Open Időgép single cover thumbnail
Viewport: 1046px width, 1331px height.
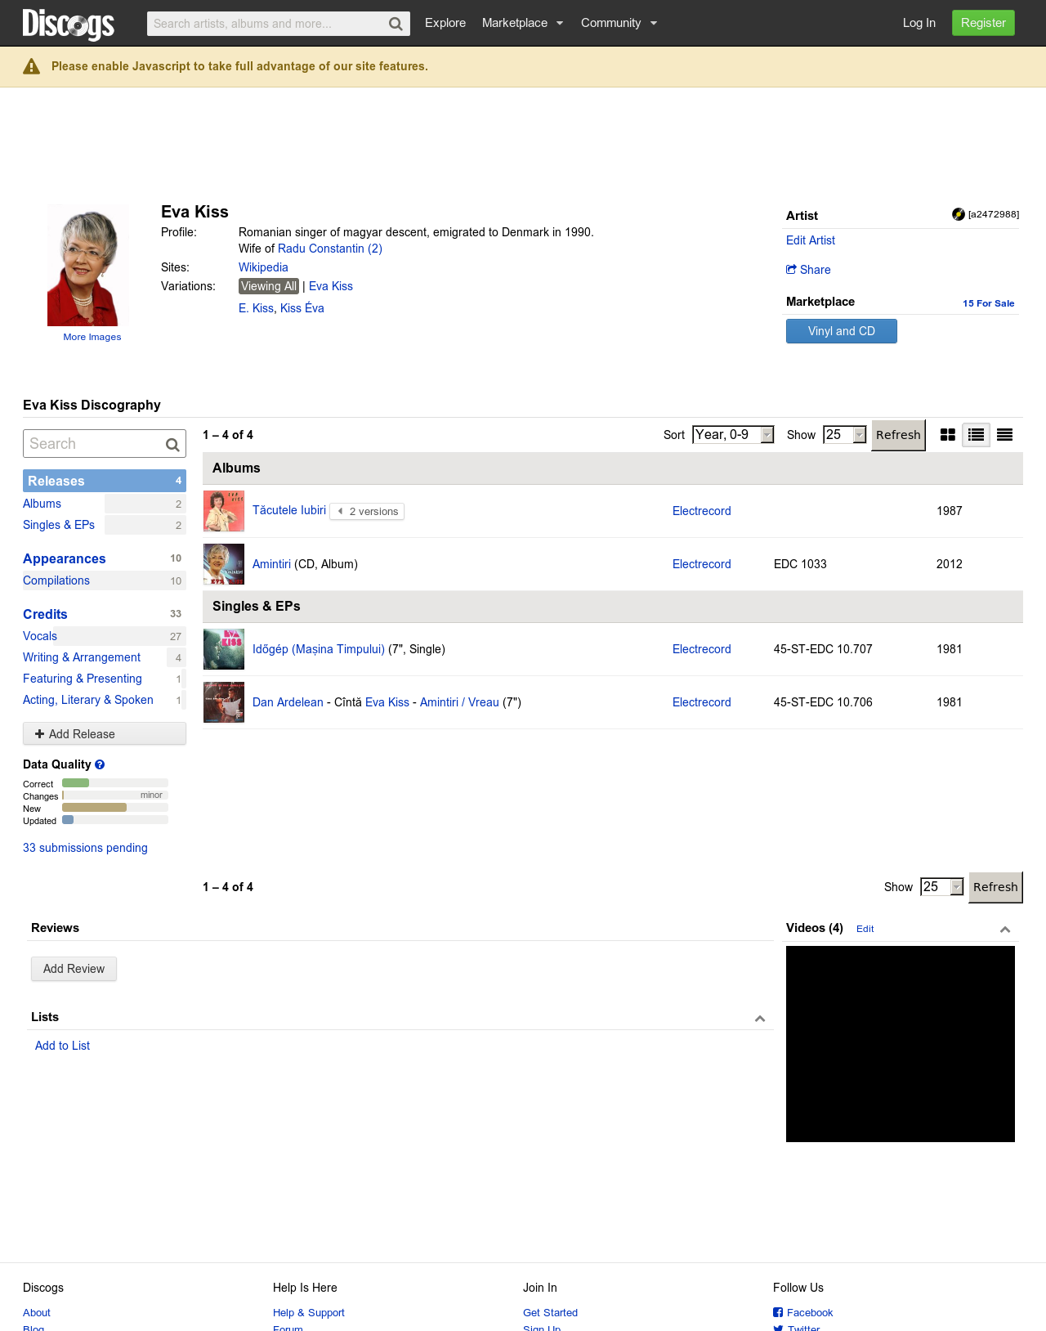(224, 649)
